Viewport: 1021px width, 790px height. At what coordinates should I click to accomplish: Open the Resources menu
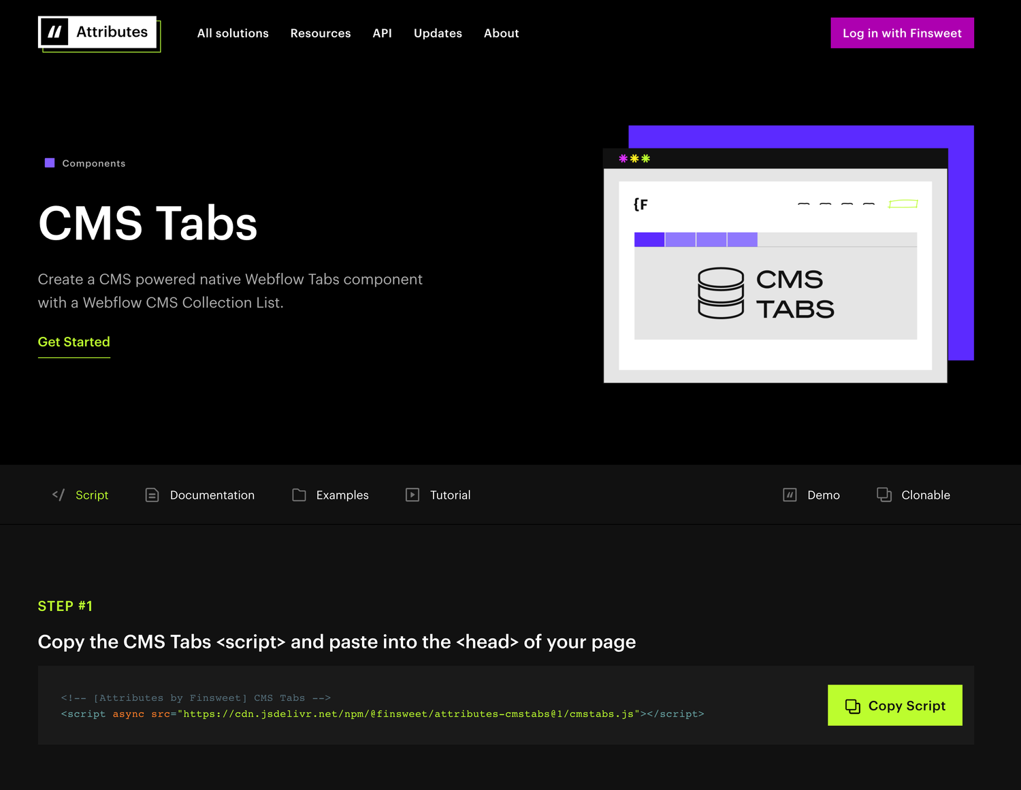pyautogui.click(x=321, y=33)
